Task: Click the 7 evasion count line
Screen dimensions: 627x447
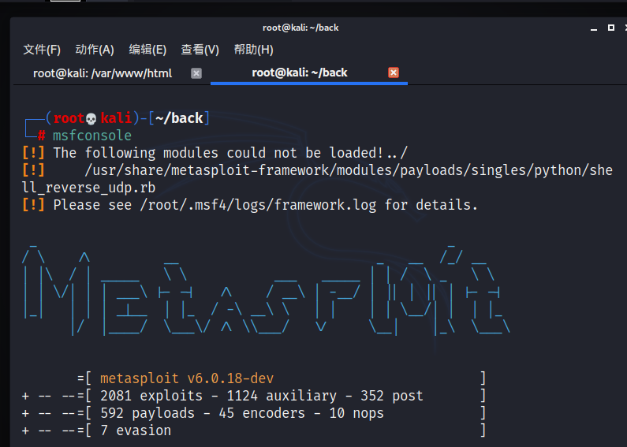Action: (x=136, y=430)
